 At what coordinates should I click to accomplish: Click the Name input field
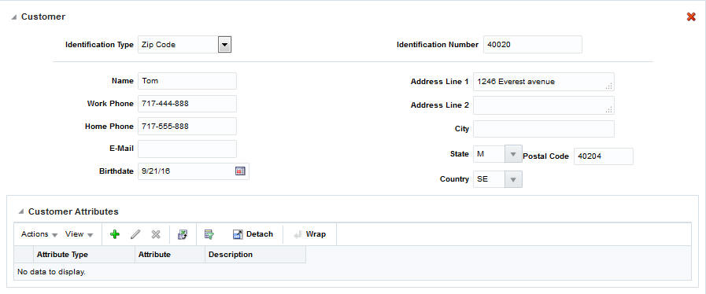(x=187, y=81)
